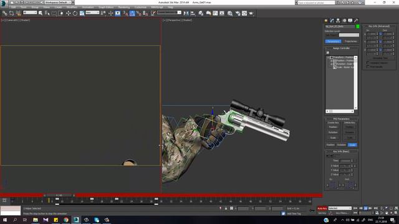This screenshot has width=399, height=224.
Task: Click the Rectangular Selection Region icon
Action: [x=54, y=13]
